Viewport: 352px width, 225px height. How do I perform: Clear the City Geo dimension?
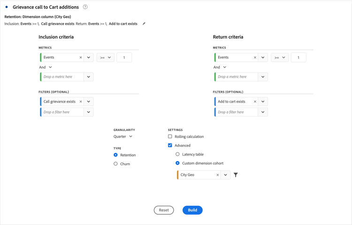tap(218, 175)
